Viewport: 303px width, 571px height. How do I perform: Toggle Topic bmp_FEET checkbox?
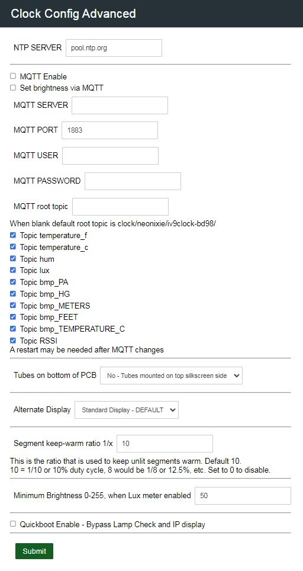13,317
